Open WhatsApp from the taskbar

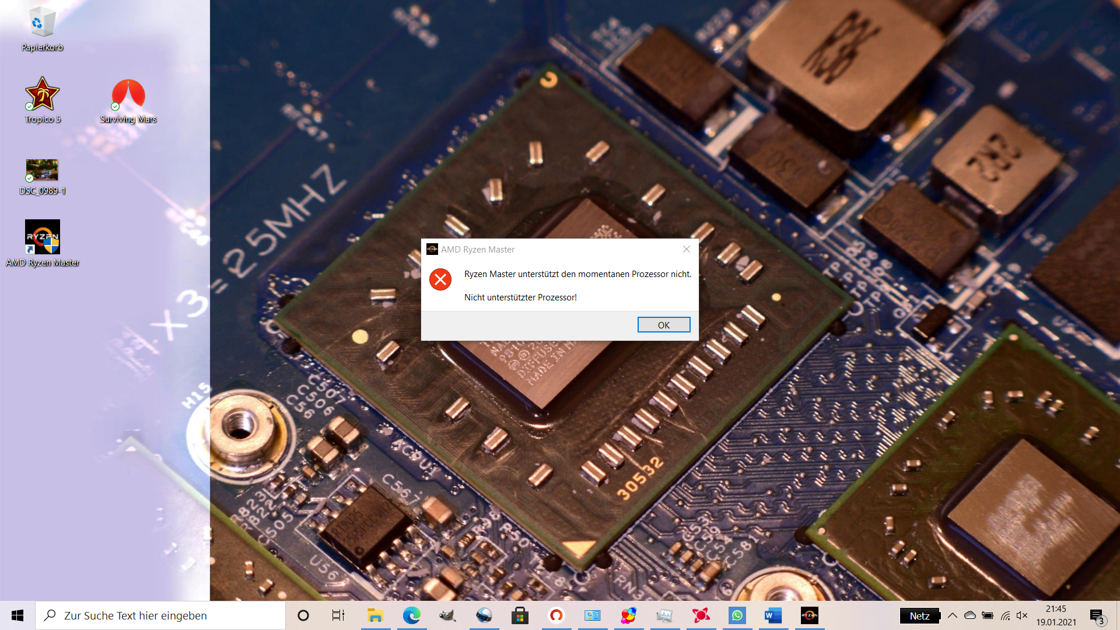click(x=737, y=615)
